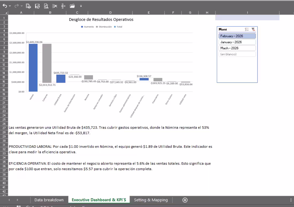Click the next sheet navigation arrow
This screenshot has height=207, width=294.
17,200
